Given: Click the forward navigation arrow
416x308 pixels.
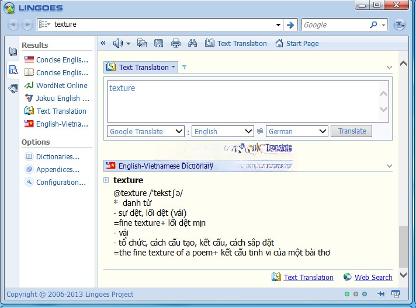Looking at the screenshot, I should click(27, 24).
